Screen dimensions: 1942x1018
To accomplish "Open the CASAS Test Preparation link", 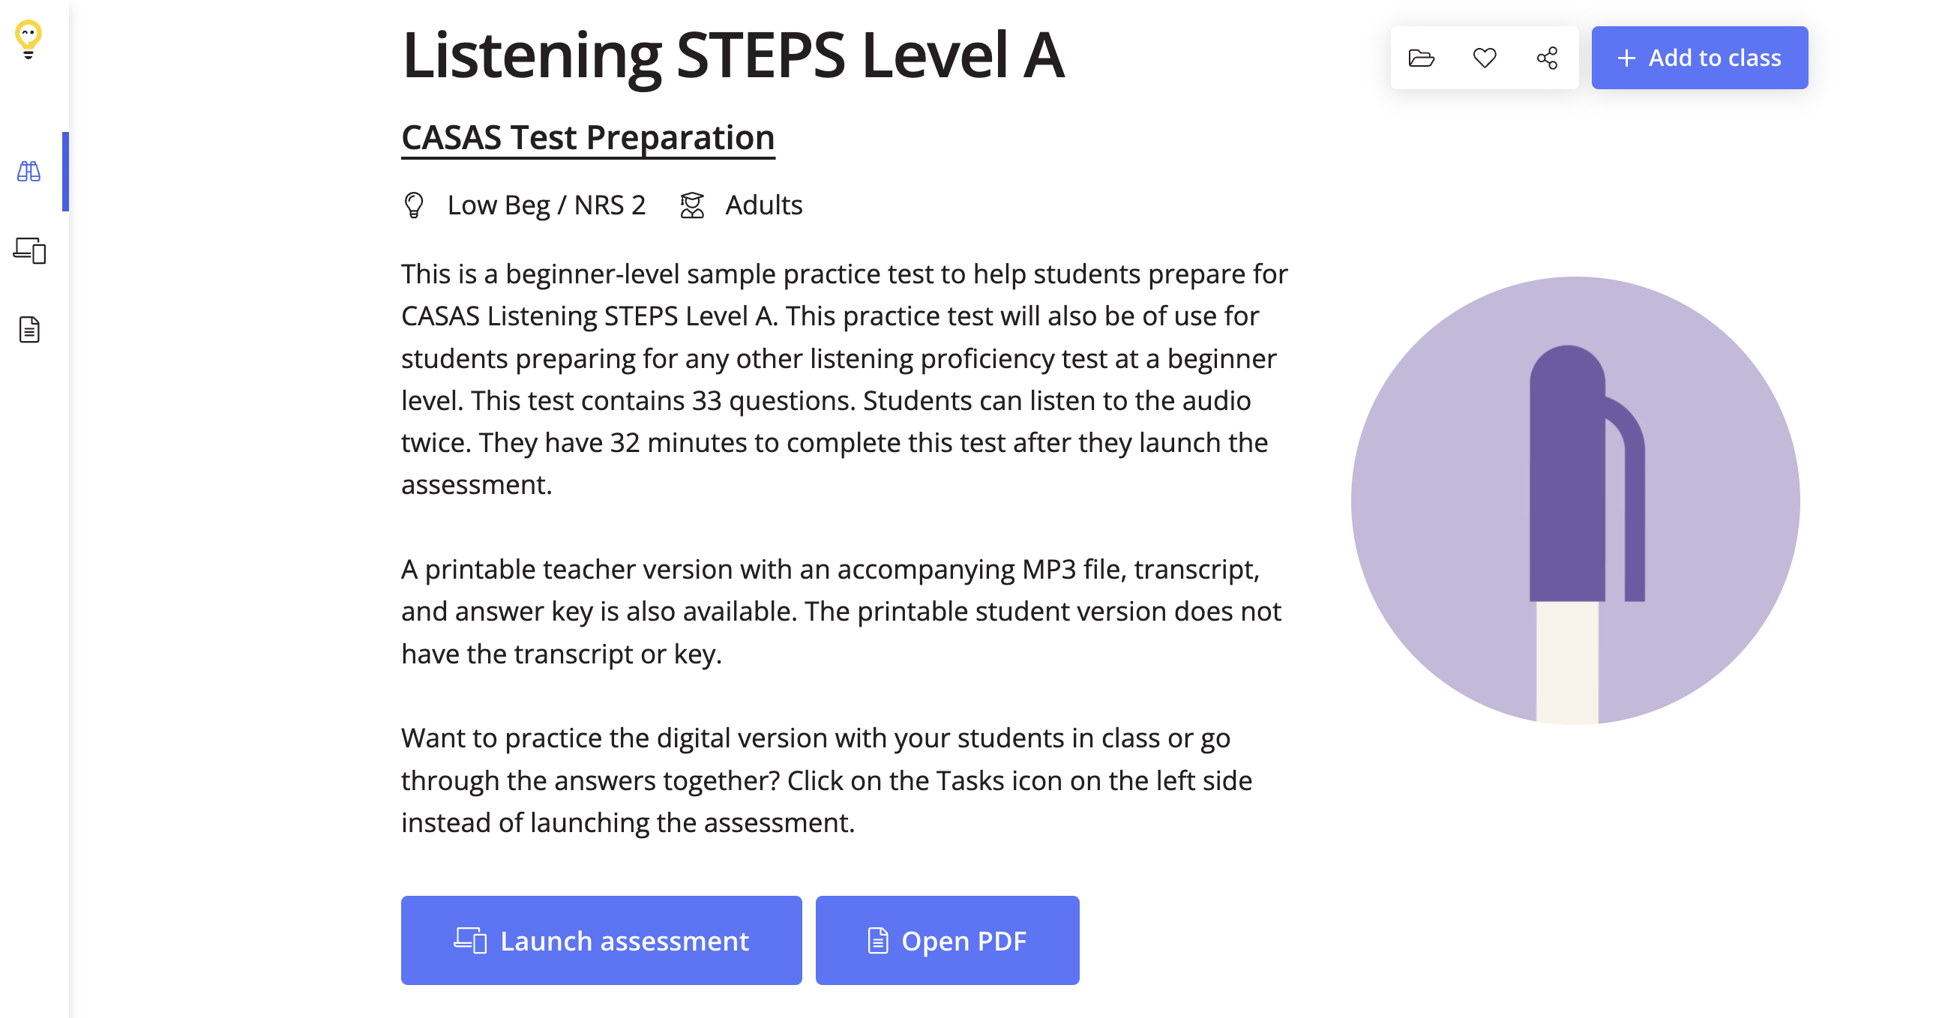I will pos(587,138).
